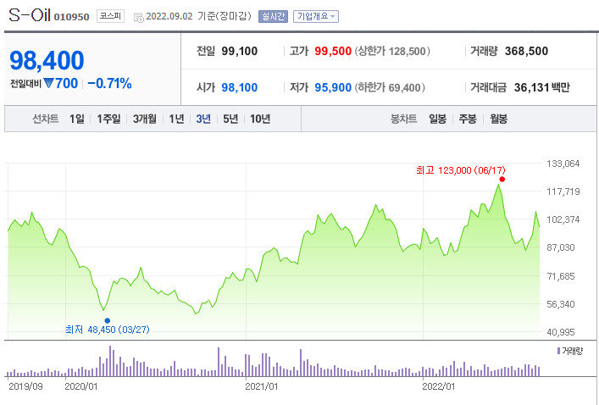
Task: Switch to 일봉 candle chart
Action: [x=438, y=119]
